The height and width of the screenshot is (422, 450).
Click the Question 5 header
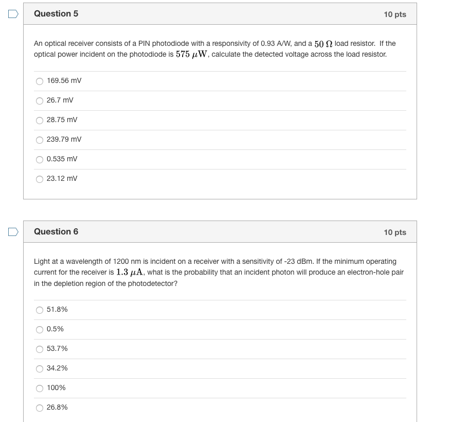point(57,14)
